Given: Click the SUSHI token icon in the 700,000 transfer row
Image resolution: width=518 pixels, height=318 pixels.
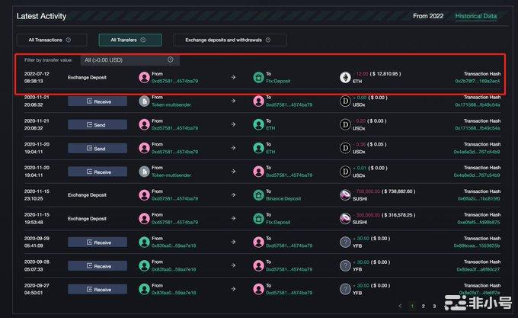Looking at the screenshot, I should coord(344,195).
